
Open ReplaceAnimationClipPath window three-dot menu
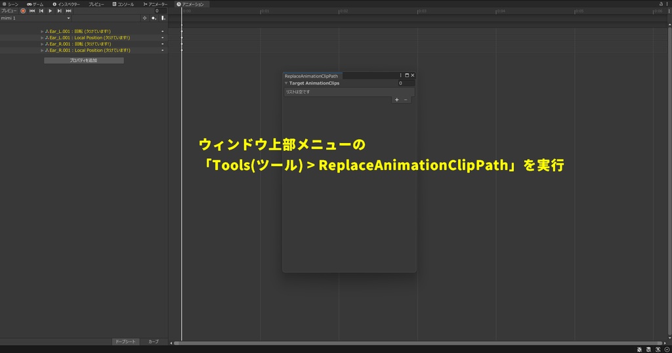(401, 75)
